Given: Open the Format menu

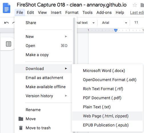Looking at the screenshot, I should point(72,12).
